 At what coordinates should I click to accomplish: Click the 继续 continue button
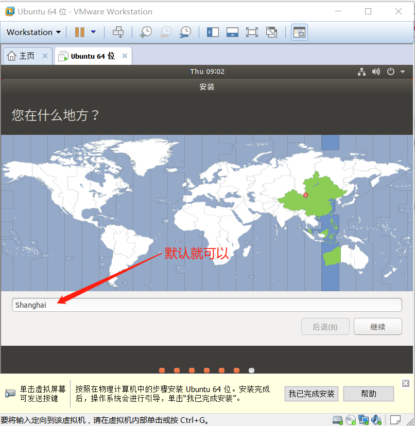pyautogui.click(x=377, y=327)
